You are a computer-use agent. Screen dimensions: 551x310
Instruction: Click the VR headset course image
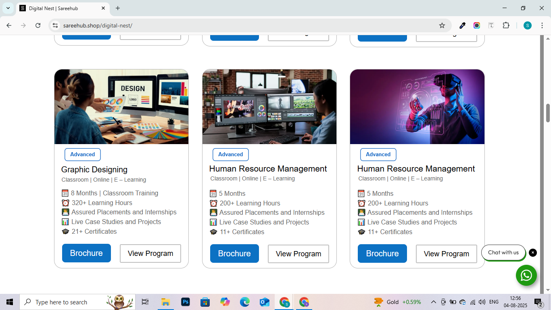(417, 107)
